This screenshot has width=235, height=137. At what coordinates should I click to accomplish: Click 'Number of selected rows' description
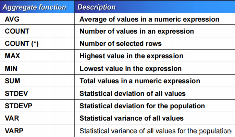[x=121, y=43]
